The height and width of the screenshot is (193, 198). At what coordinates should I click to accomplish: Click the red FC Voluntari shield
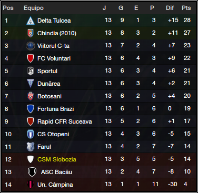31,58
